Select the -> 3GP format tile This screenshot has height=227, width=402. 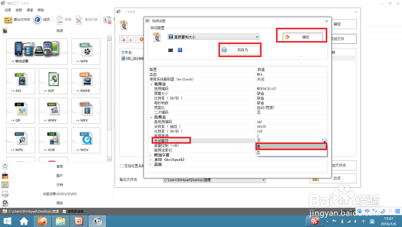point(53,81)
